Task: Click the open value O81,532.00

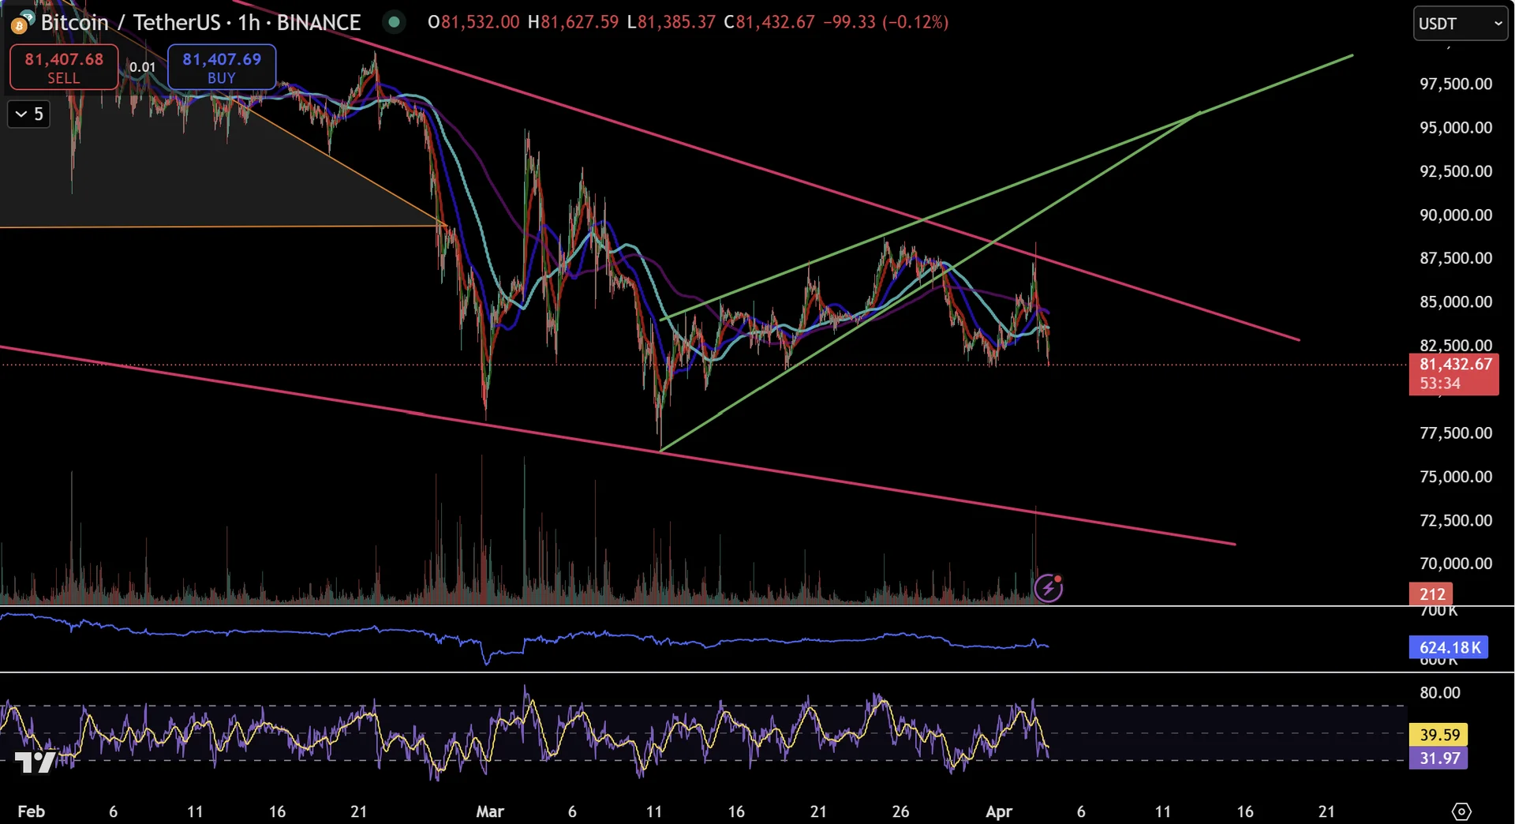Action: pyautogui.click(x=473, y=22)
